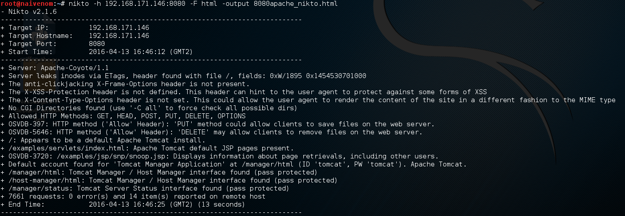Click the Target Hostname line
The height and width of the screenshot is (216, 625).
click(x=75, y=36)
